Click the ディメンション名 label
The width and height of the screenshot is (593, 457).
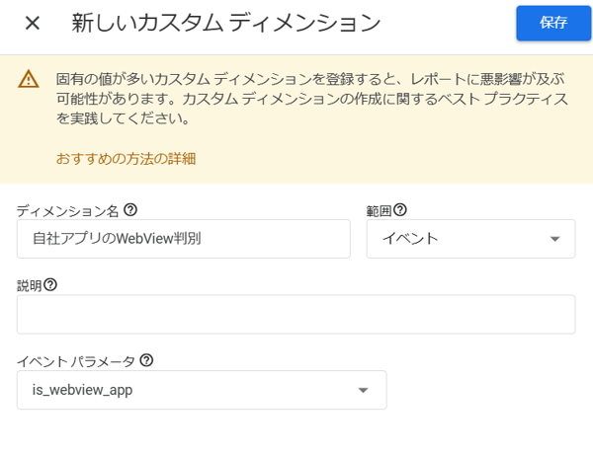coord(68,211)
